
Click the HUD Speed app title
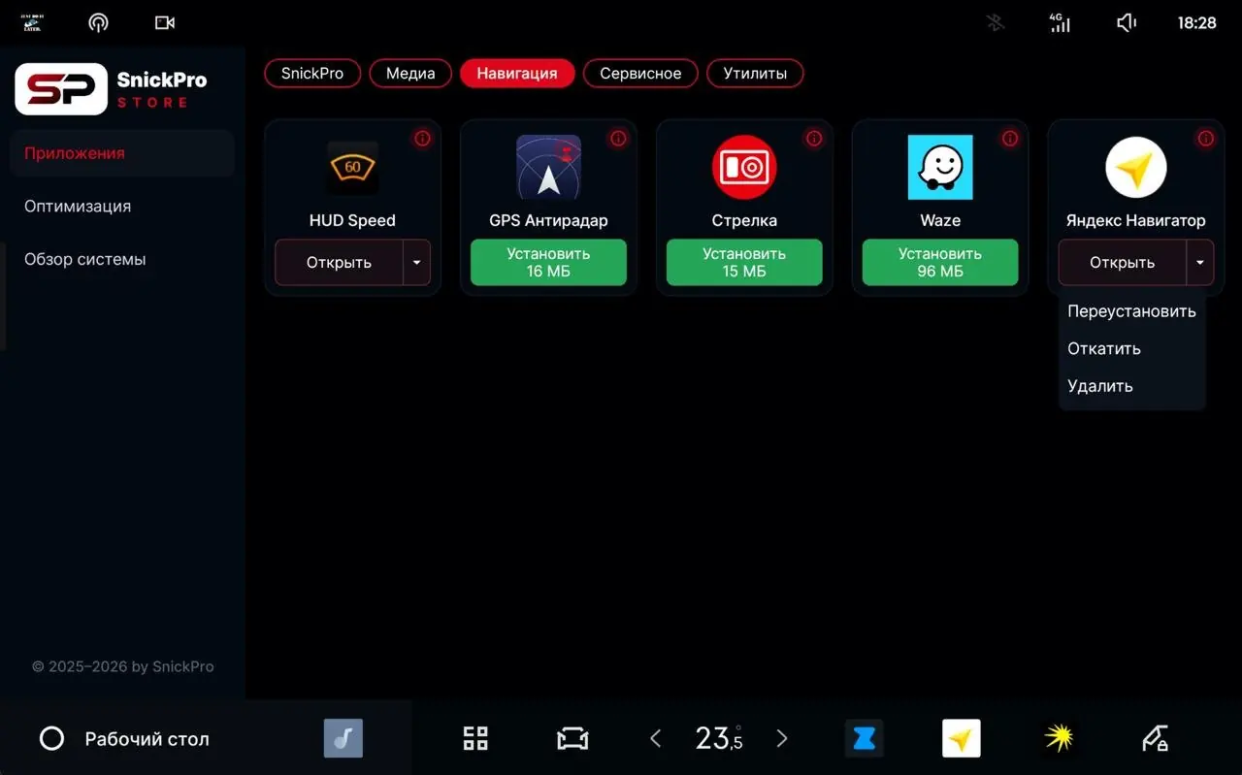click(352, 221)
